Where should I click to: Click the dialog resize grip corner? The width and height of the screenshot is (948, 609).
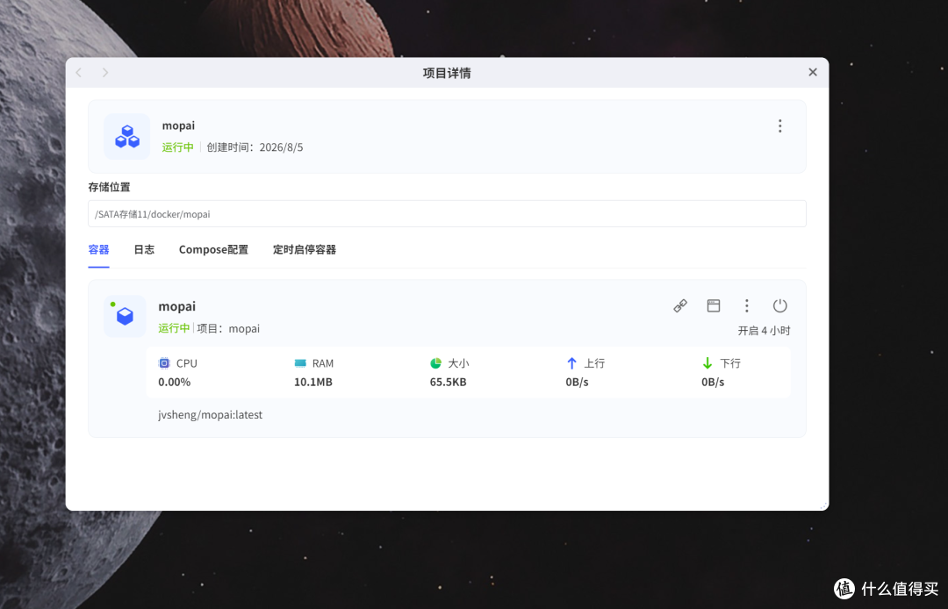pos(823,505)
